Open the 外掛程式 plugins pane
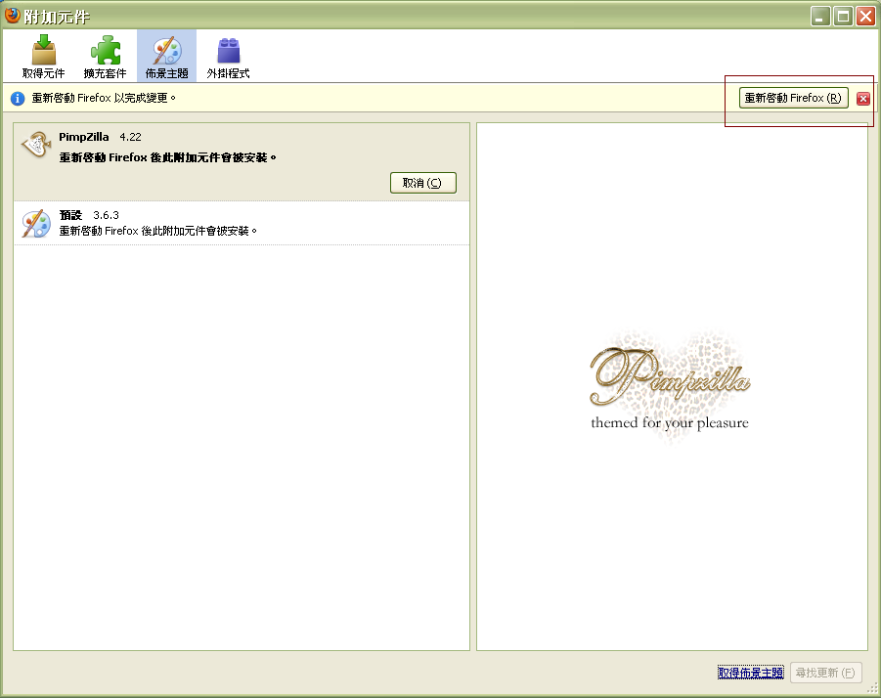Image resolution: width=881 pixels, height=698 pixels. tap(228, 56)
